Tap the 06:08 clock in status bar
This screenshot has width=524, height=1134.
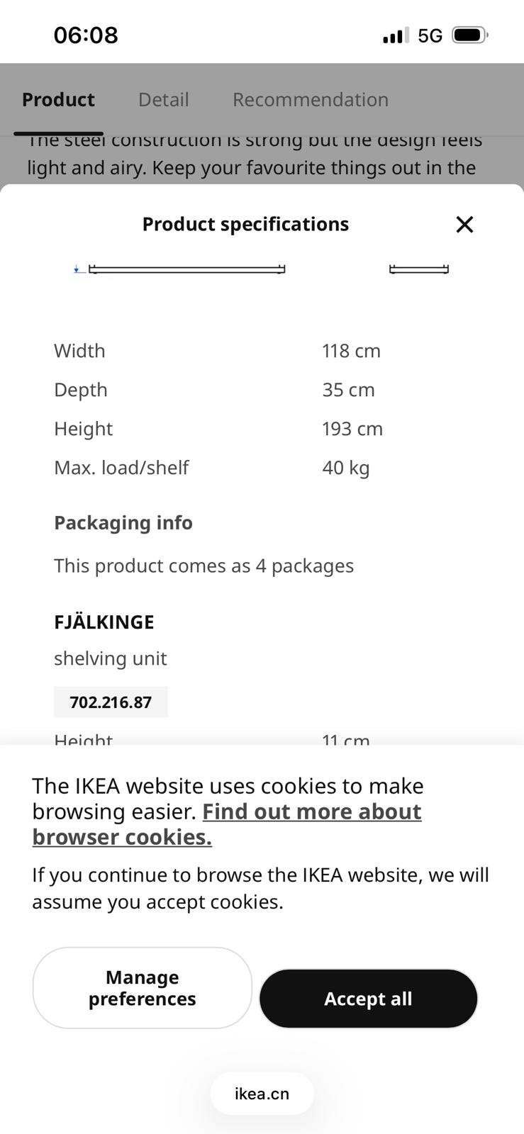click(86, 35)
